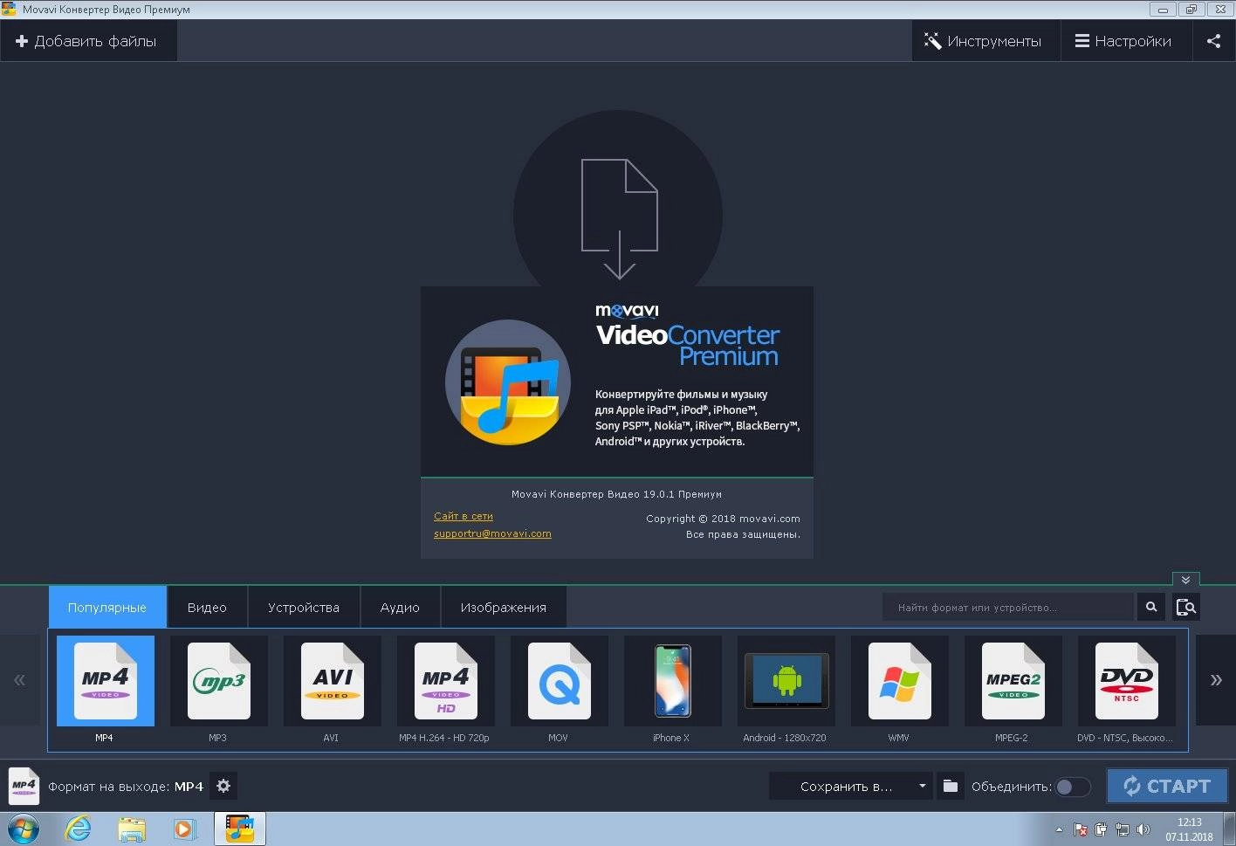This screenshot has width=1236, height=846.
Task: Select MP4 H.264 HD 720p preset
Action: pyautogui.click(x=446, y=681)
